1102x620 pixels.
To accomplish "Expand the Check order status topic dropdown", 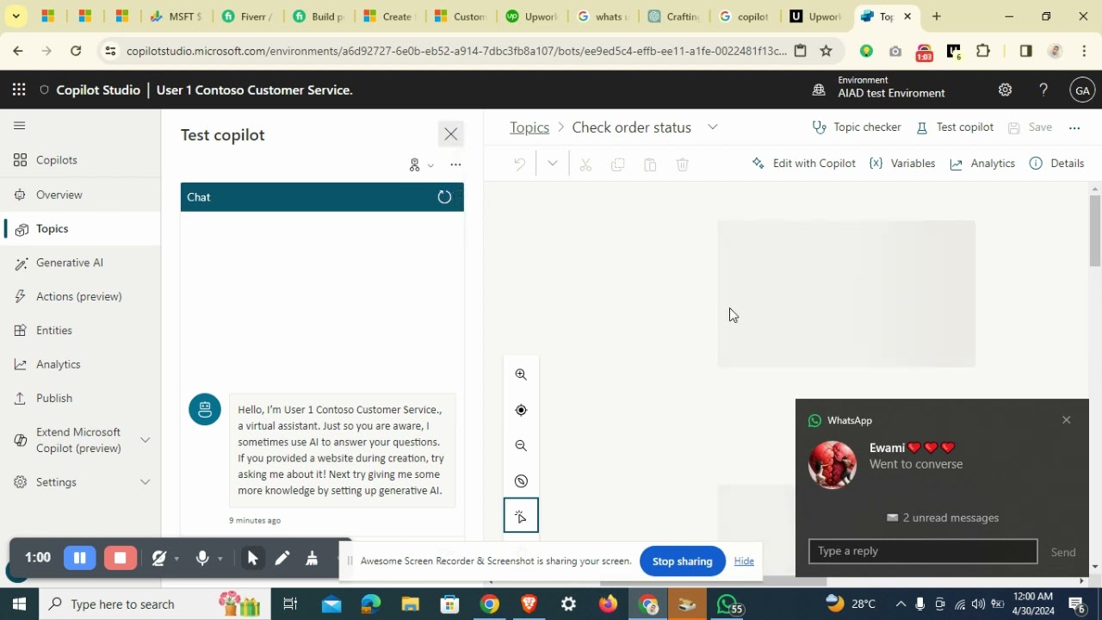I will [x=713, y=127].
